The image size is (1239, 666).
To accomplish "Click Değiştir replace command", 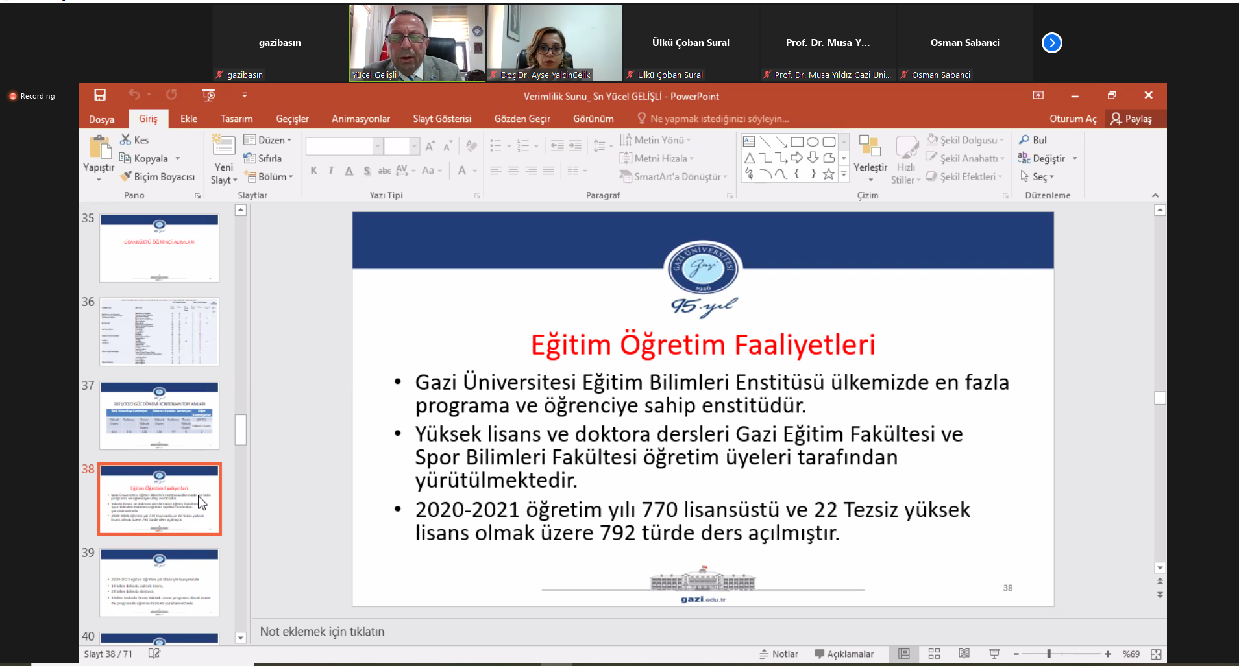I will tap(1048, 158).
